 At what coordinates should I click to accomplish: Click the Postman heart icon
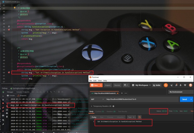185,85
